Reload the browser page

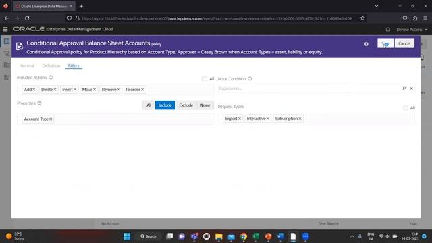click(x=27, y=18)
